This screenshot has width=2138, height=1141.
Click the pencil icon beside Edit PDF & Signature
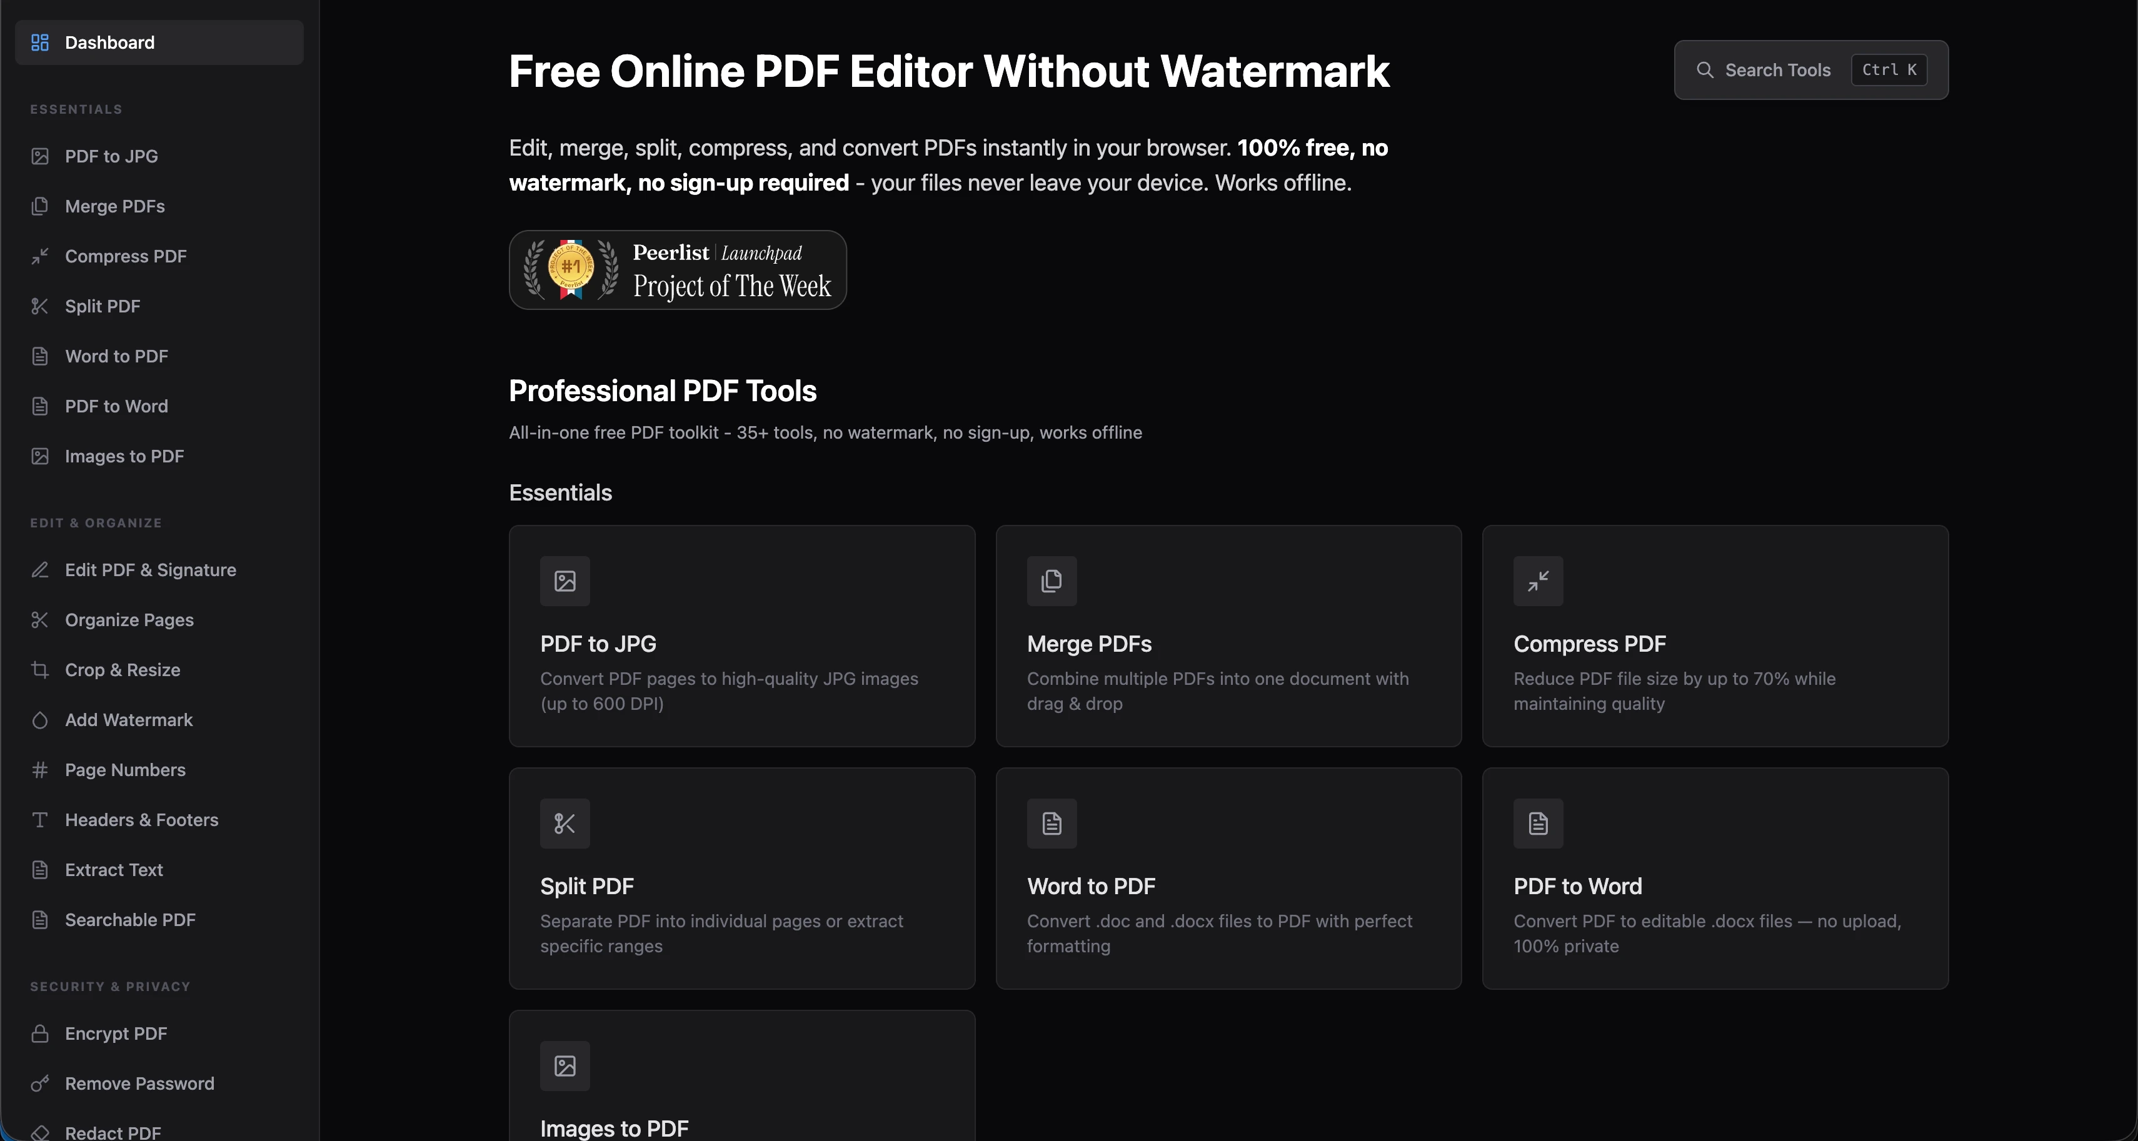[40, 570]
